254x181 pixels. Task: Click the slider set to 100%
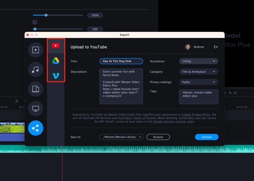coord(46,15)
